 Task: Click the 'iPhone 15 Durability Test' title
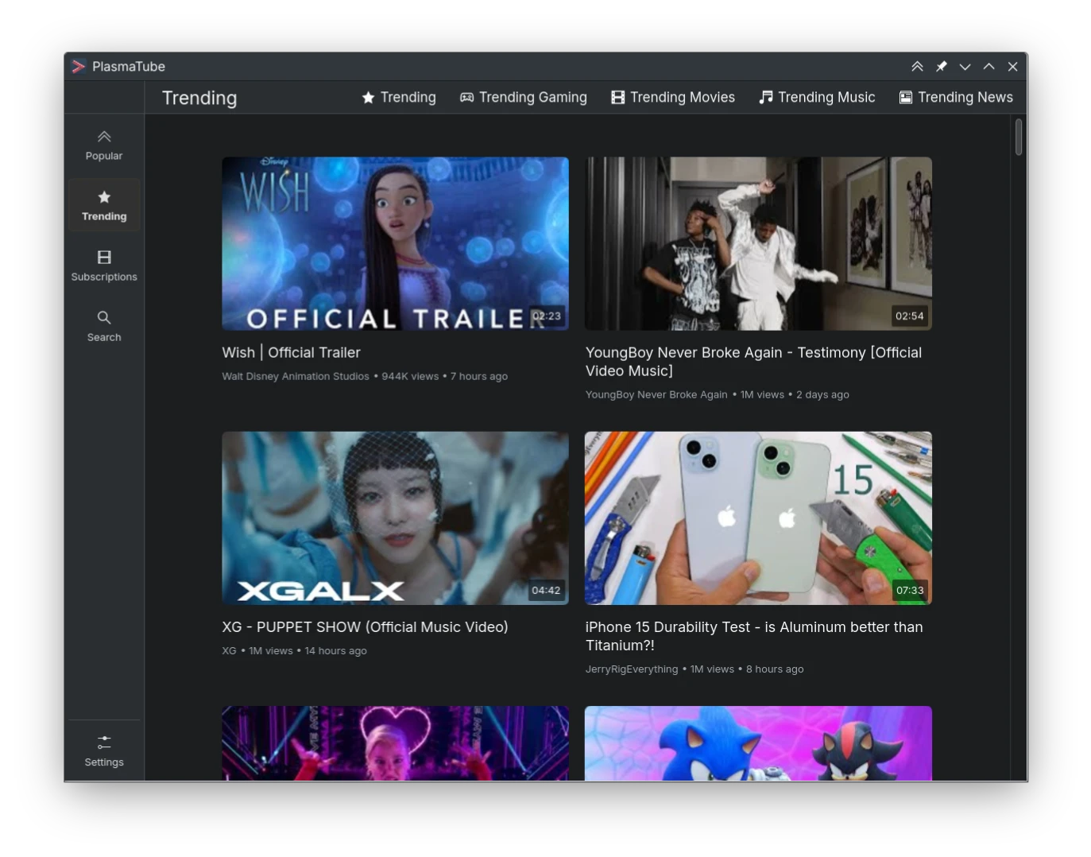pyautogui.click(x=754, y=636)
